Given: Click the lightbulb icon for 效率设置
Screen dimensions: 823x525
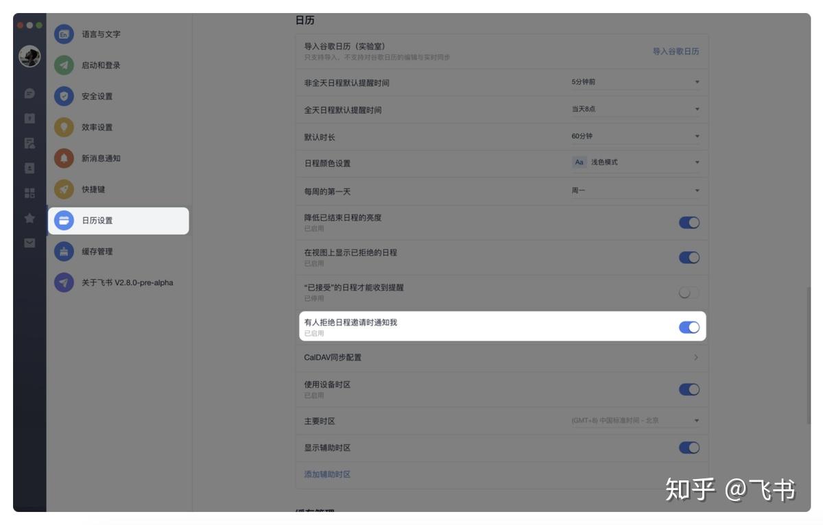Looking at the screenshot, I should [x=64, y=127].
